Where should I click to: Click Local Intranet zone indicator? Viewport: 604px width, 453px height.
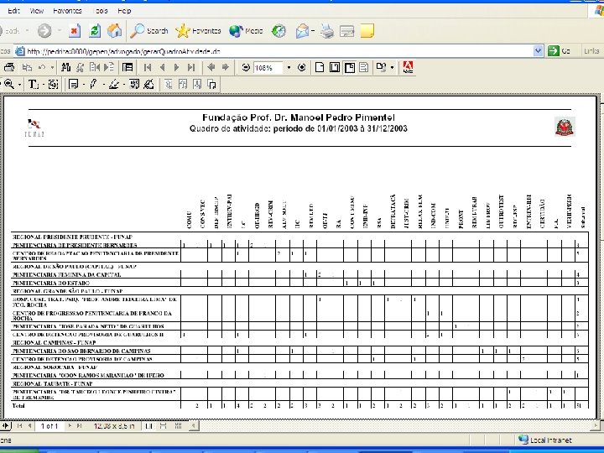[x=545, y=440]
